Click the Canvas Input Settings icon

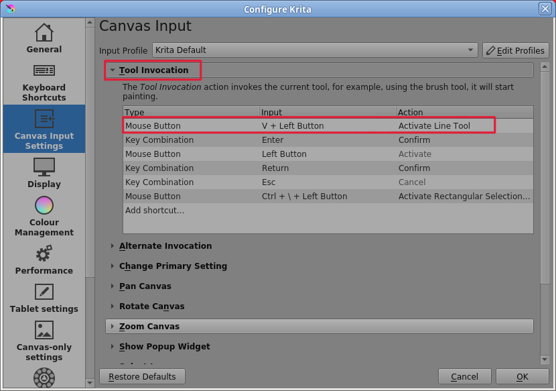[44, 119]
